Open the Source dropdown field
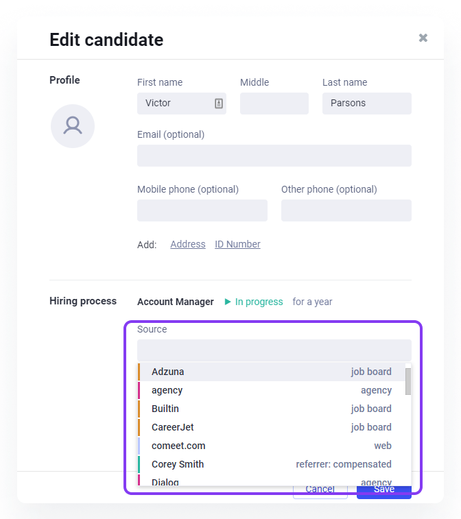Image resolution: width=461 pixels, height=519 pixels. click(274, 350)
